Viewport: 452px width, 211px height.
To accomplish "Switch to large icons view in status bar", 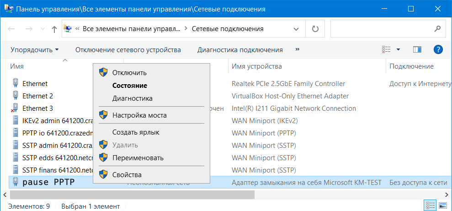I will pyautogui.click(x=442, y=205).
